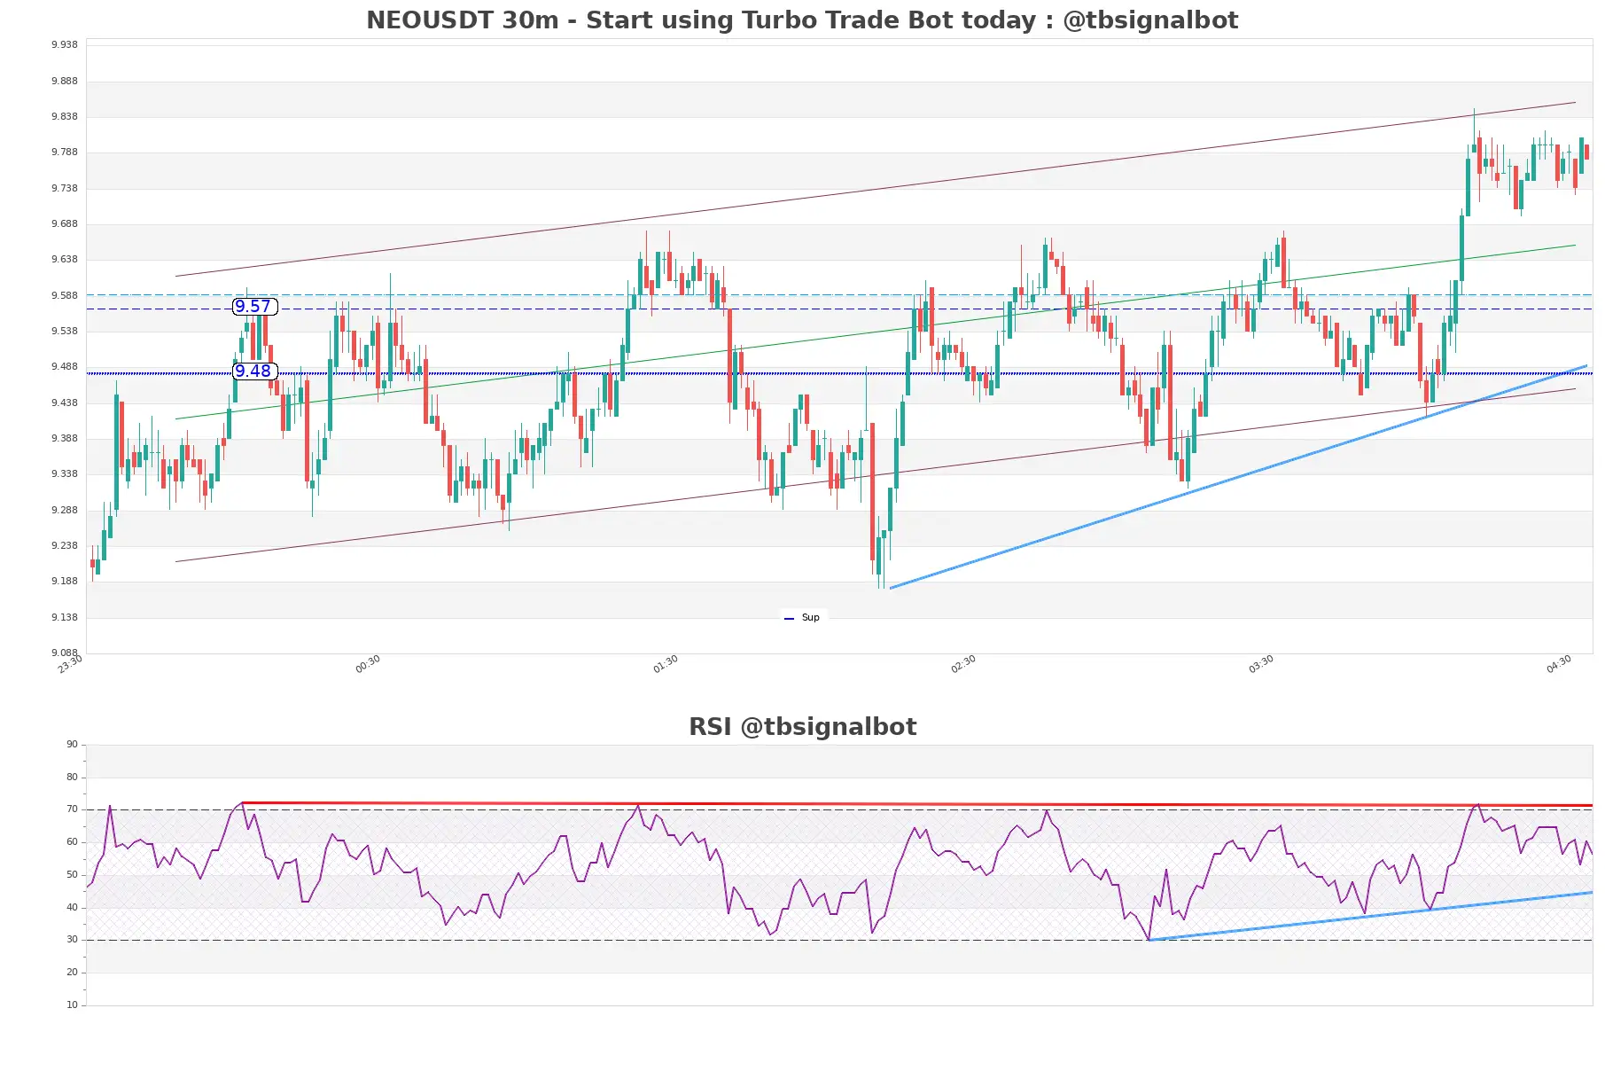Image resolution: width=1605 pixels, height=1071 pixels.
Task: Click the RSI 80 axis label
Action: click(x=72, y=778)
